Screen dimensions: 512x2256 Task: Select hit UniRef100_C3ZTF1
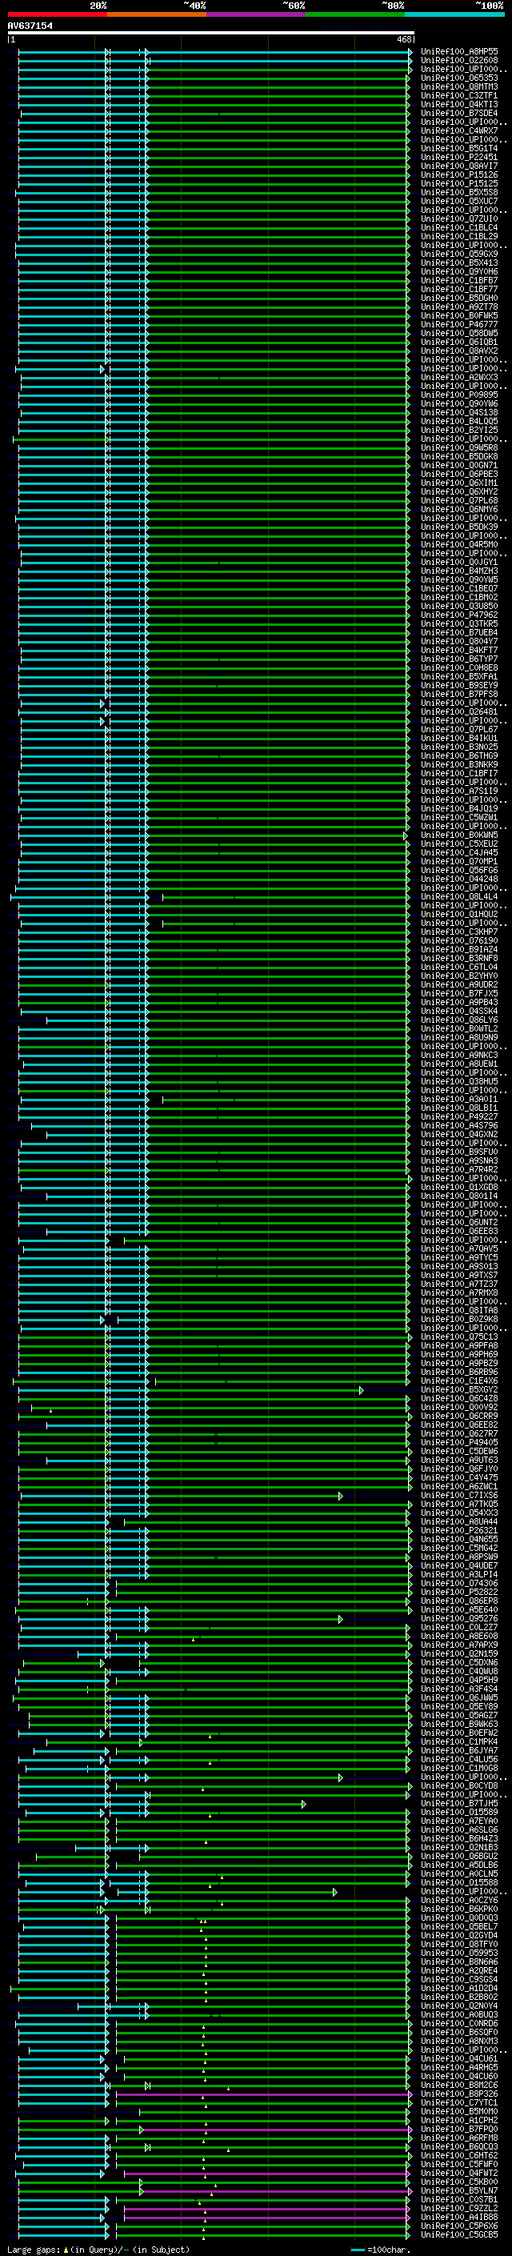tap(459, 95)
